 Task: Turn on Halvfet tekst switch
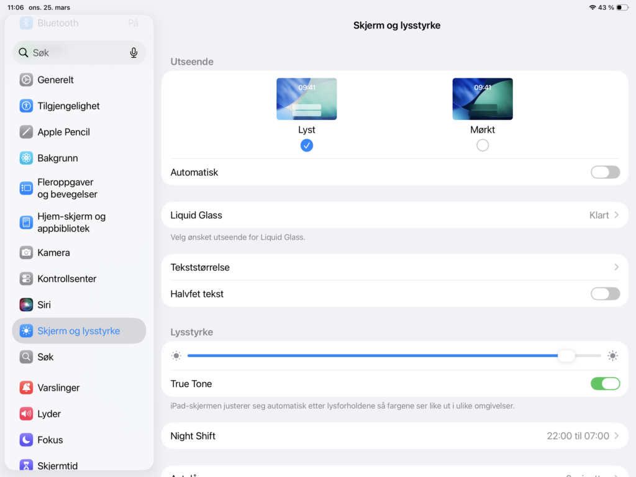tap(605, 294)
